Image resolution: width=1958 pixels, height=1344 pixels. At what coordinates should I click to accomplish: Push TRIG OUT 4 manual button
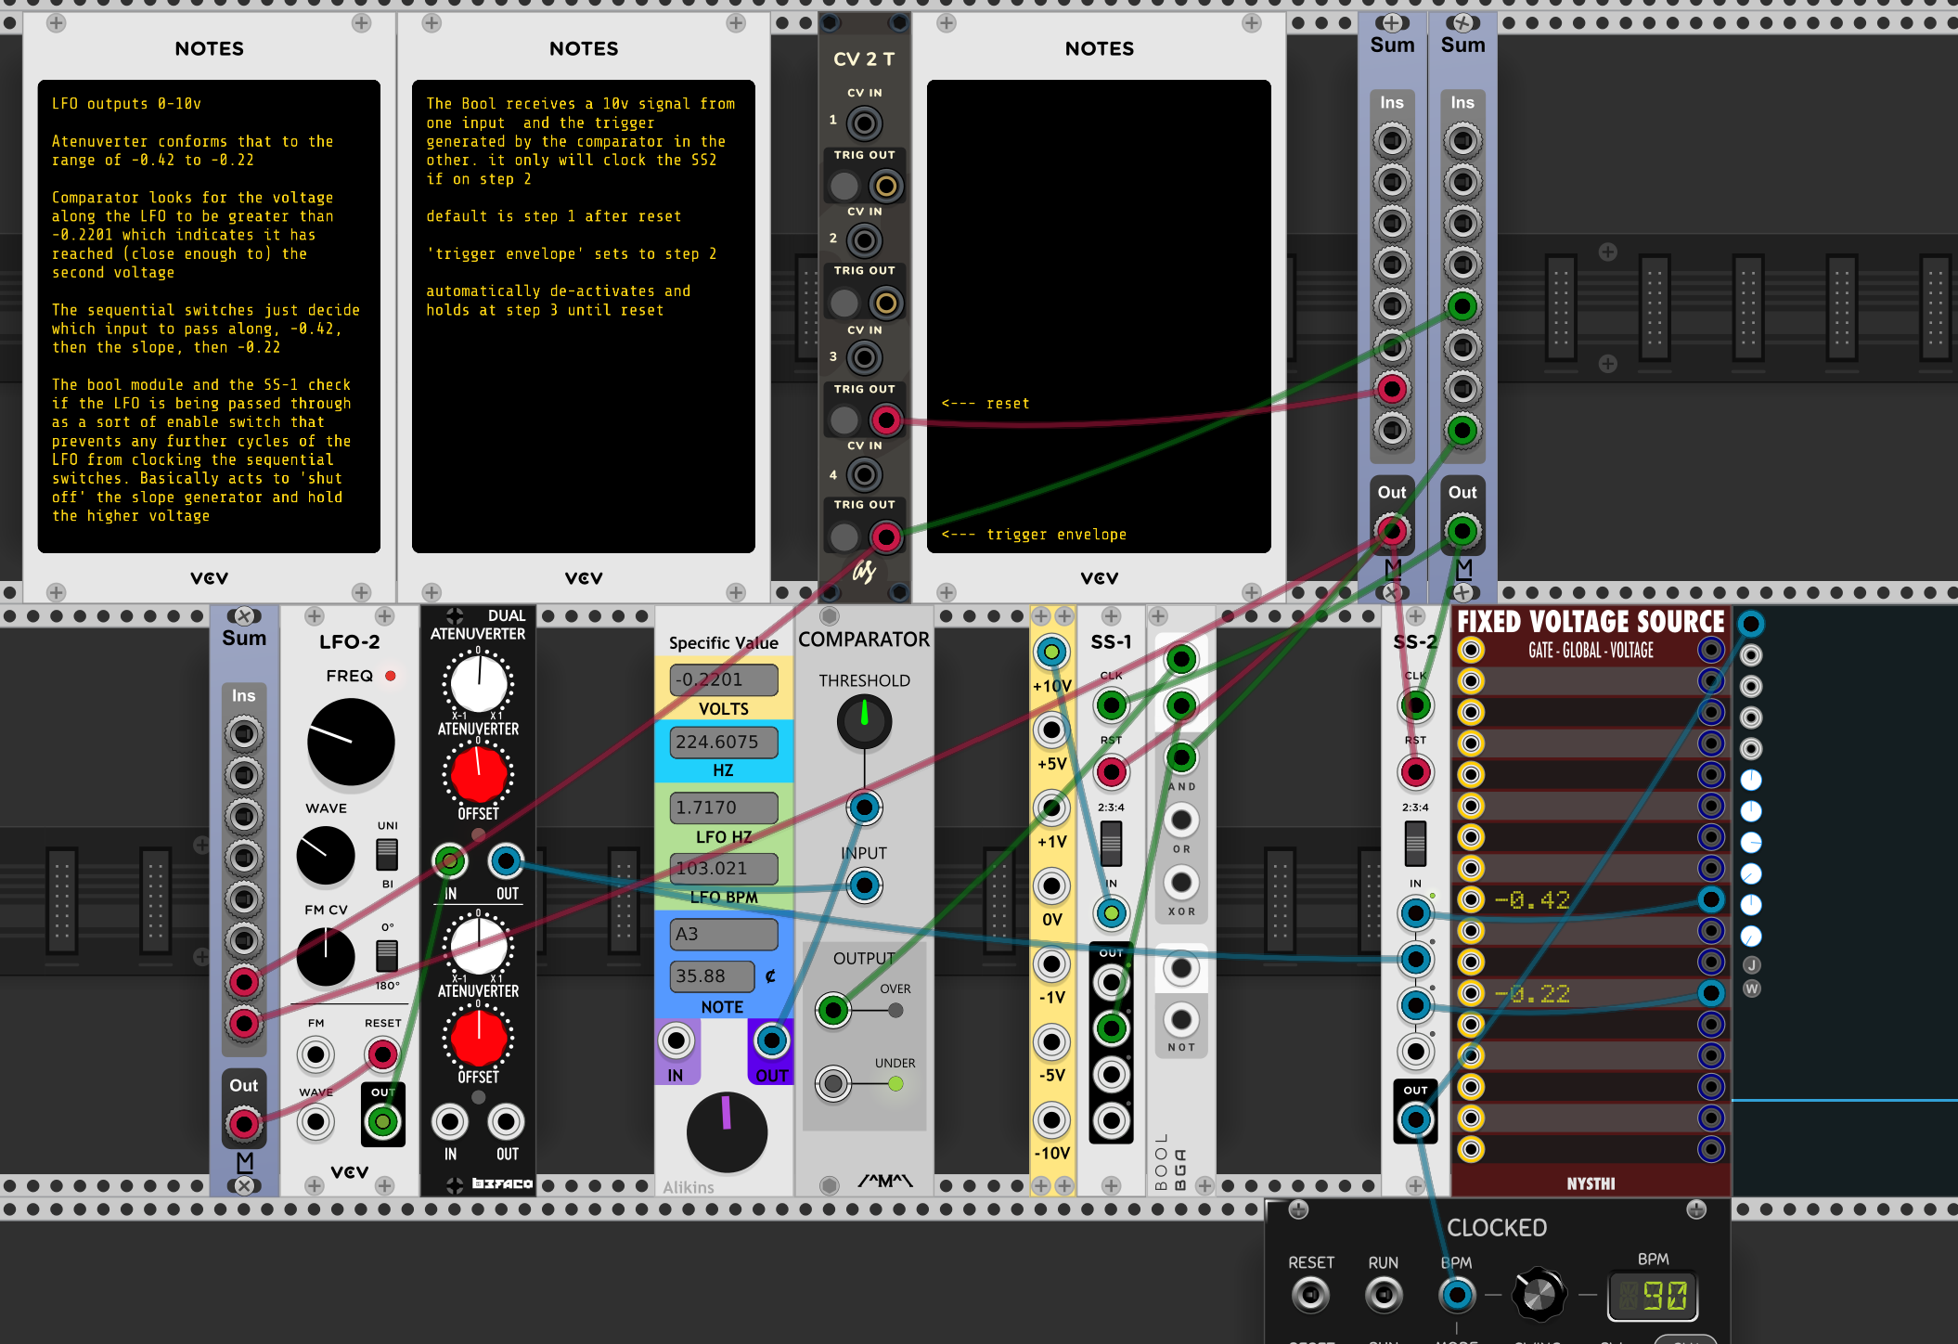[x=844, y=536]
